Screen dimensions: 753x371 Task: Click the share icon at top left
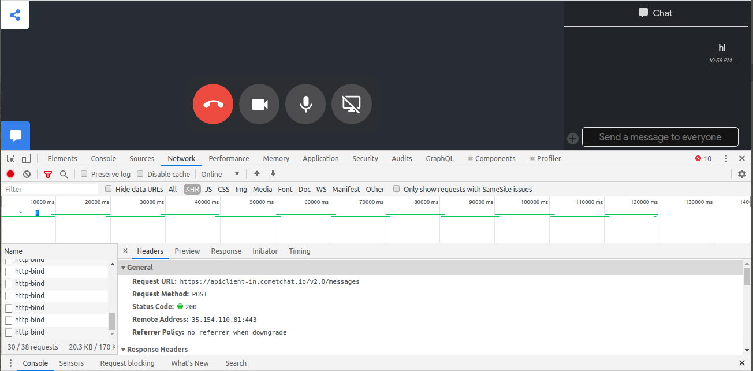coord(15,15)
